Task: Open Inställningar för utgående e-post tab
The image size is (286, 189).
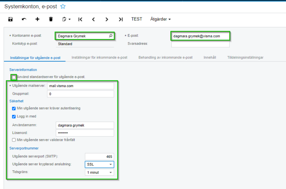Action: point(35,58)
